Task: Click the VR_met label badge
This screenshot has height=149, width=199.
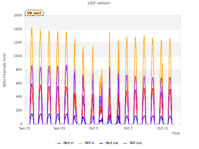Action: 34,13
